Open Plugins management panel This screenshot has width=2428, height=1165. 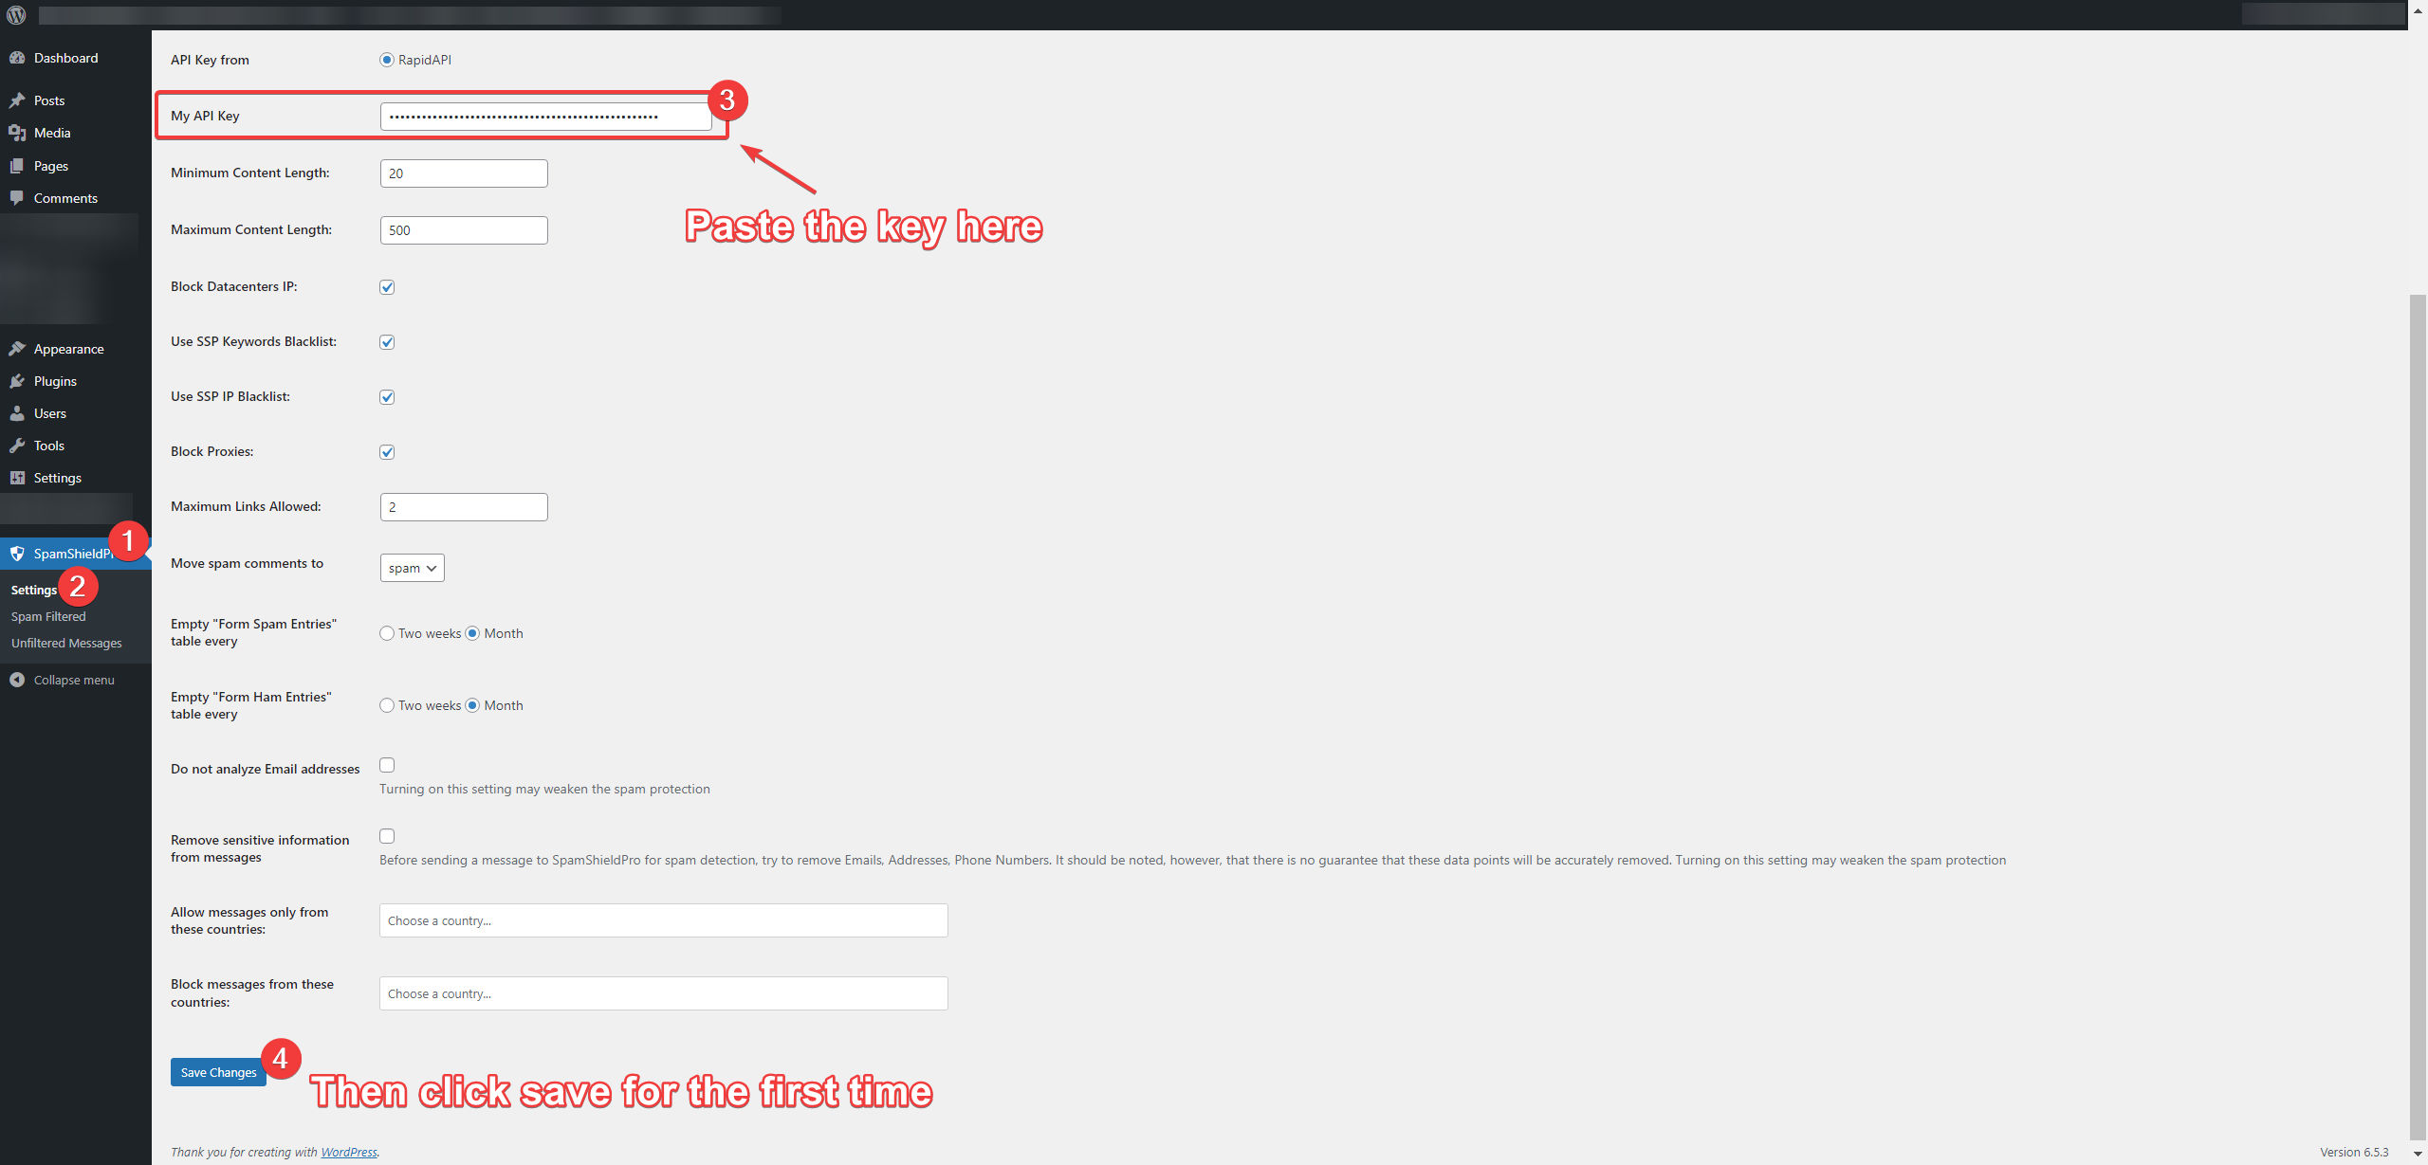pyautogui.click(x=53, y=381)
